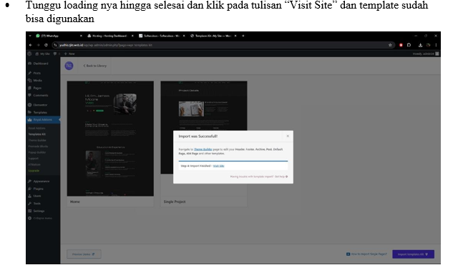Viewport: 463px width, 265px height.
Task: Select the Templates Kit My Site tab
Action: coord(211,36)
